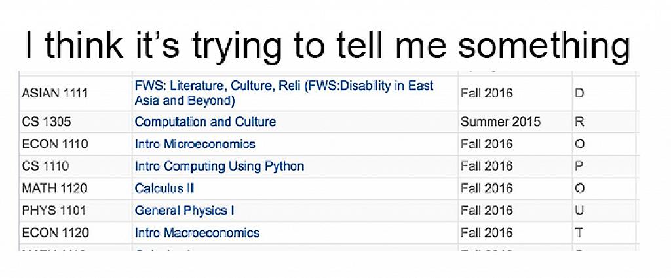Screen dimensions: 671x278
Task: Open the Intro Microeconomics course link
Action: (195, 144)
